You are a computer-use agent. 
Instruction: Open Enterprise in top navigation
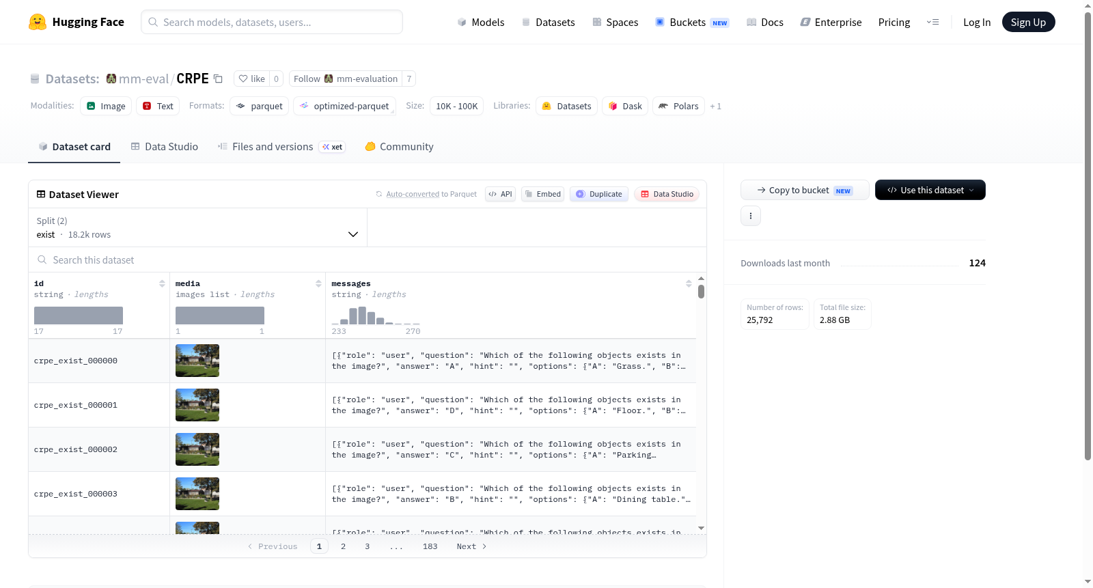tap(831, 22)
